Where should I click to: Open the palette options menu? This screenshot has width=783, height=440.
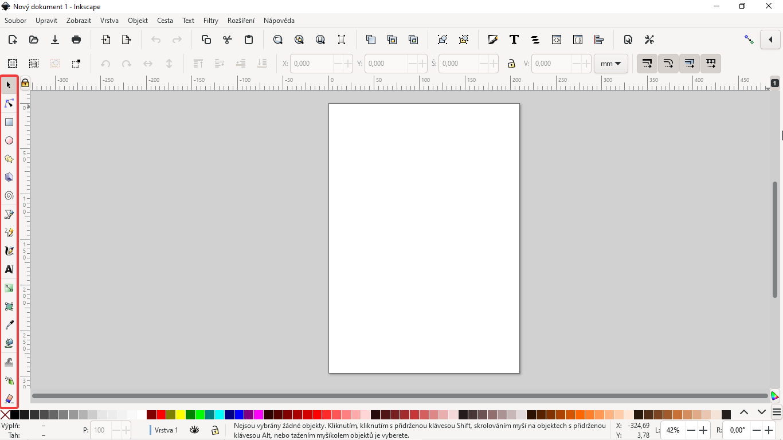click(777, 412)
